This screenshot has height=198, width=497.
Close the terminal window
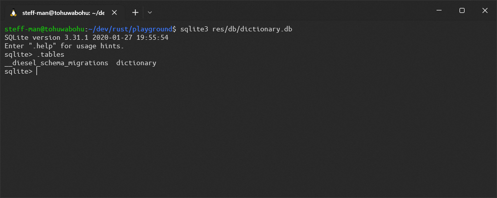click(485, 10)
